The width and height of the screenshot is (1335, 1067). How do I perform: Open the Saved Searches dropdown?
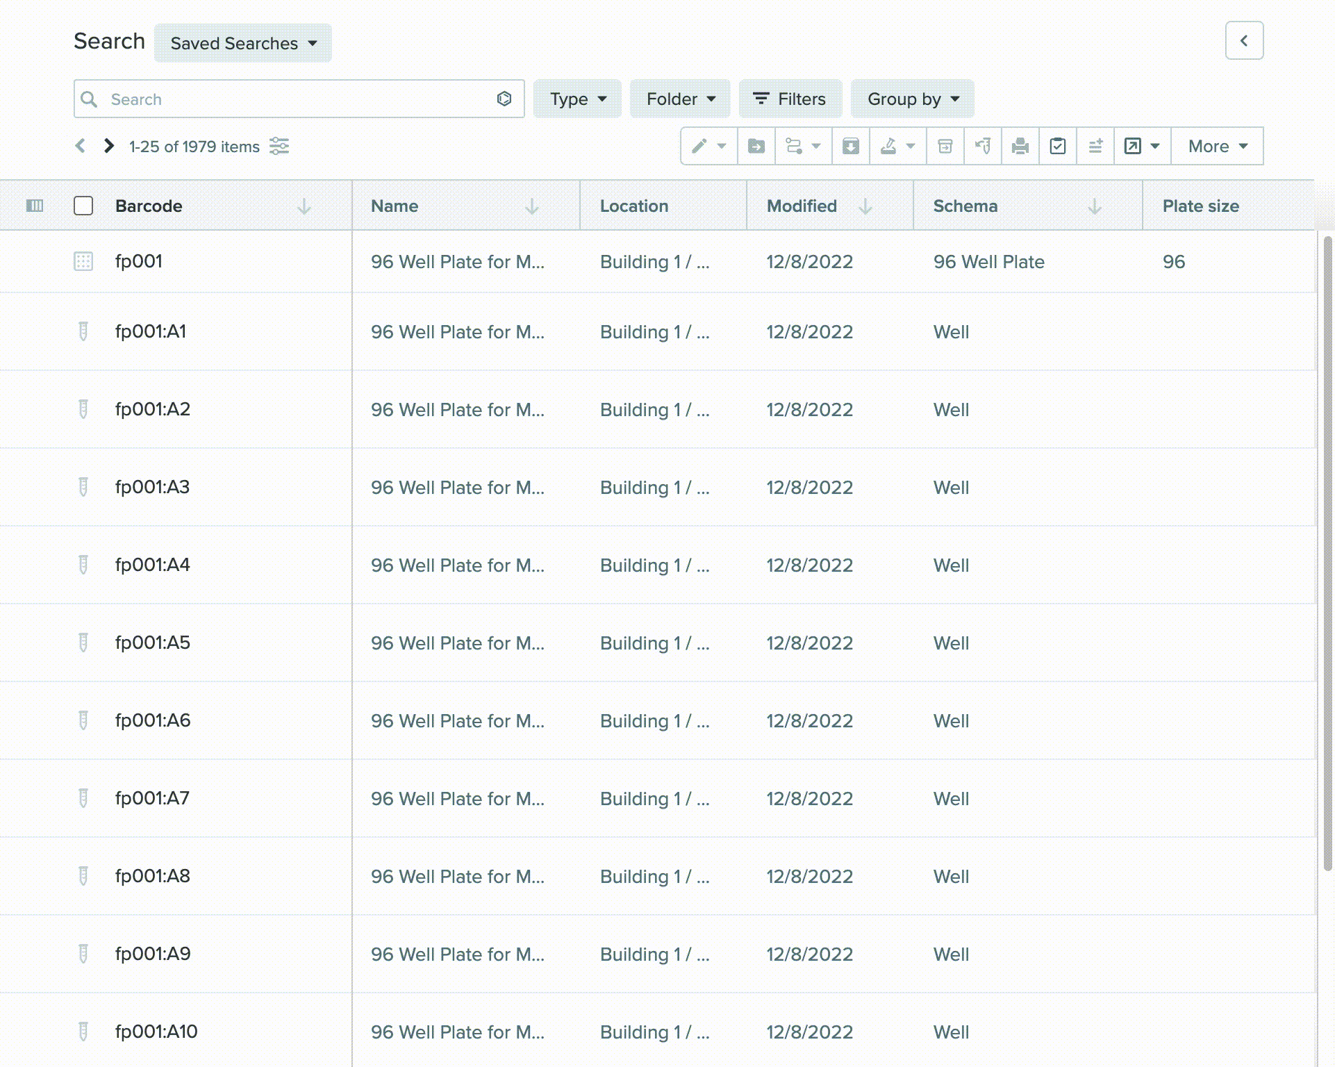click(243, 43)
